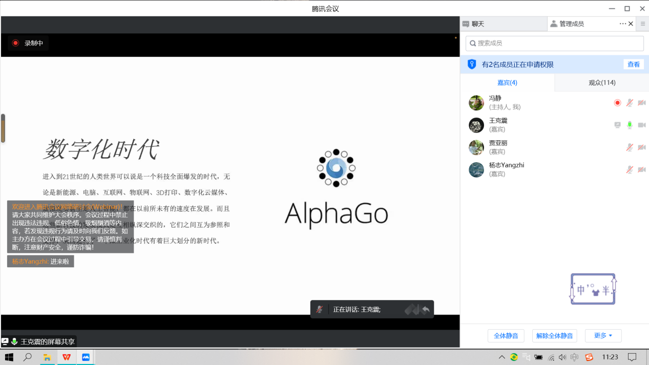Viewport: 649px width, 365px height.
Task: Click 王克震's green microphone icon
Action: coord(630,125)
